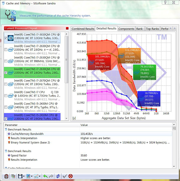The width and height of the screenshot is (180, 181).
Task: Check the i7-2670QM processor checkbox
Action: pos(6,84)
